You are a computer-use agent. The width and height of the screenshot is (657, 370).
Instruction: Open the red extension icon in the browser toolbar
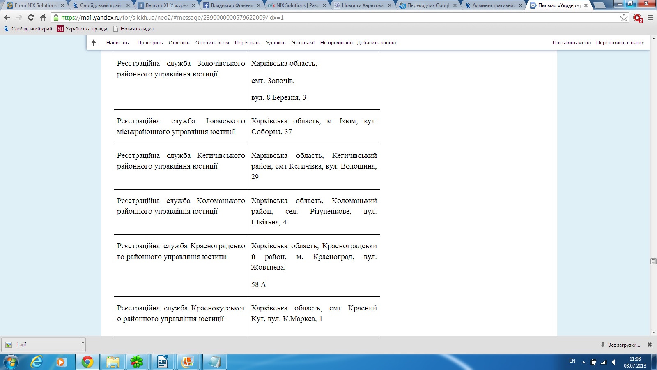point(637,18)
